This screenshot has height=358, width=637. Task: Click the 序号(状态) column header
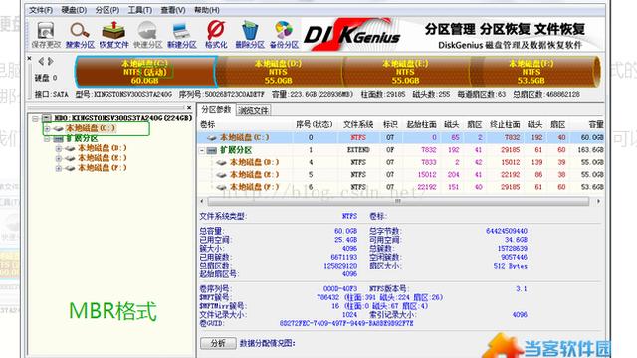pyautogui.click(x=315, y=124)
